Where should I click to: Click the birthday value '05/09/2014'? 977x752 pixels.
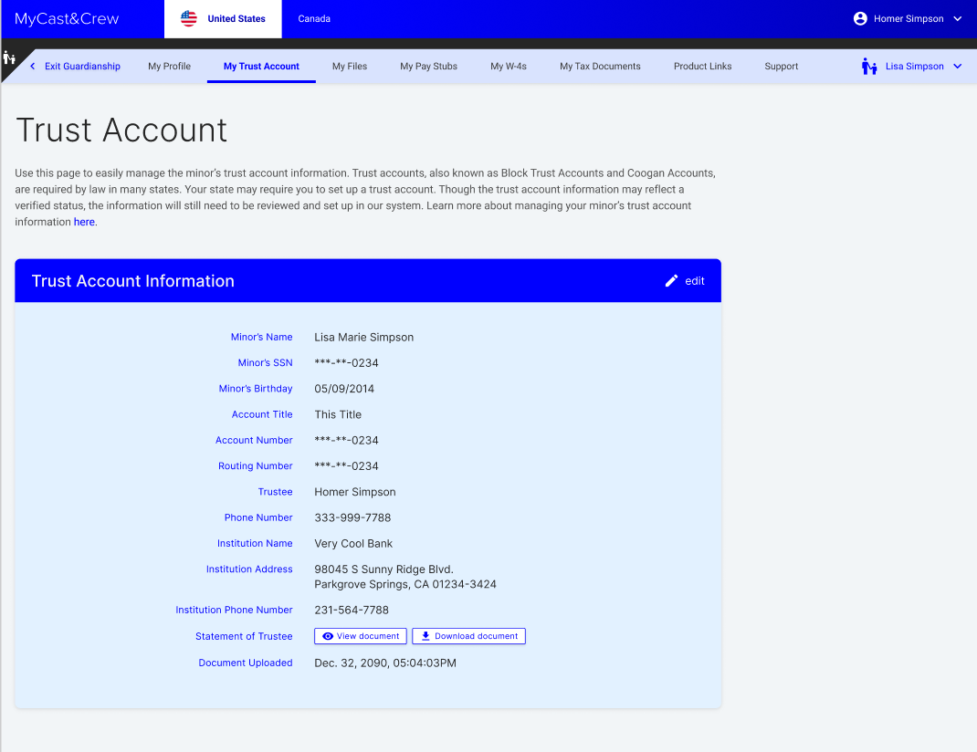tap(344, 389)
